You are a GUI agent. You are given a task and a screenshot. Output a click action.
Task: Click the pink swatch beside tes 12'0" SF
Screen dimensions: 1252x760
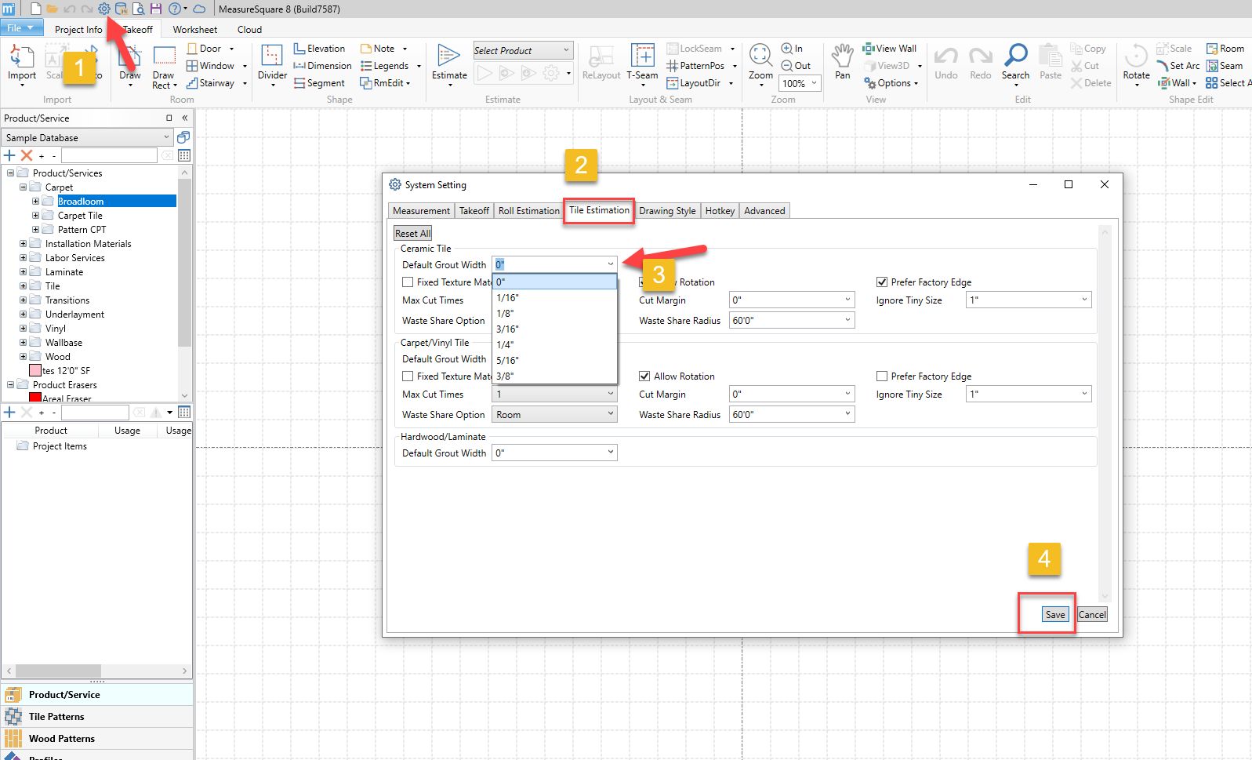35,371
